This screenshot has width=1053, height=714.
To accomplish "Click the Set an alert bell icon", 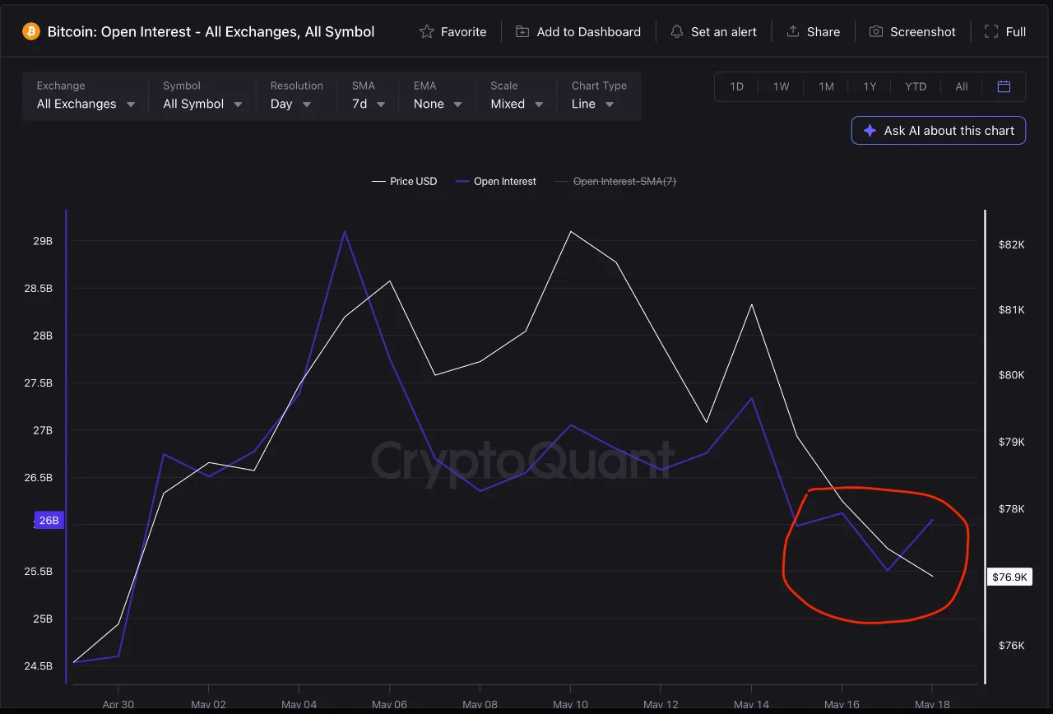I will 677,31.
